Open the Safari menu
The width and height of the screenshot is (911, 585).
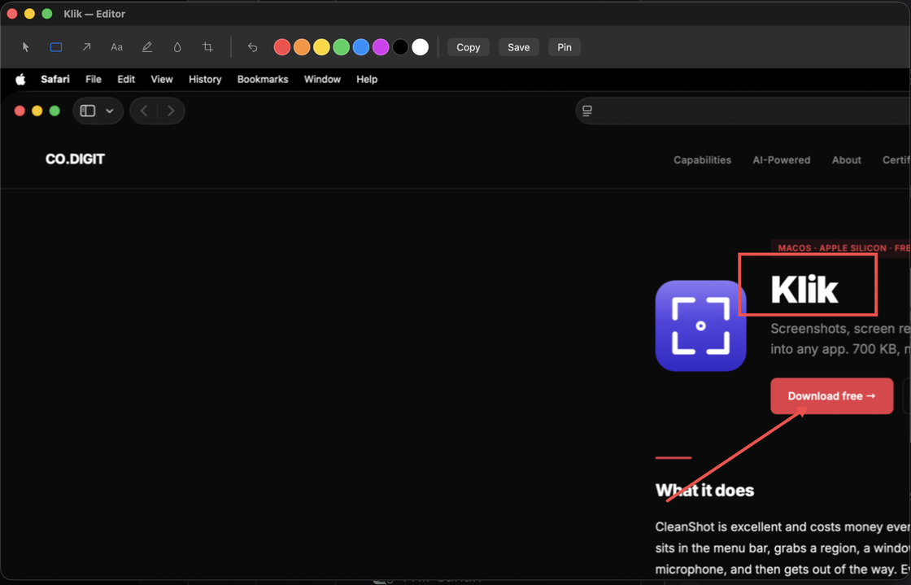[x=55, y=80]
